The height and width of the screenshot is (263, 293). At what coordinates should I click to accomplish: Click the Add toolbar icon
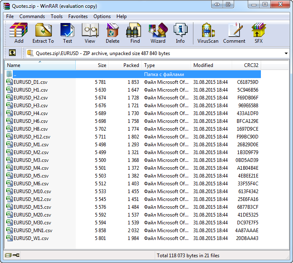coord(19,33)
